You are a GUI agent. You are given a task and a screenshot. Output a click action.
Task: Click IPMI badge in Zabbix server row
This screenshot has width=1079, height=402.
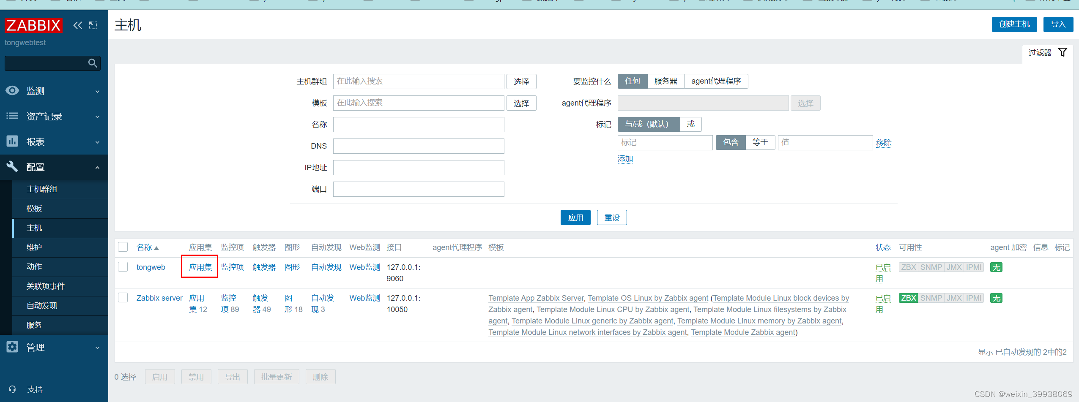point(974,298)
